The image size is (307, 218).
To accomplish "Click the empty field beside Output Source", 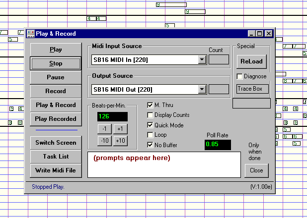I will (x=219, y=89).
